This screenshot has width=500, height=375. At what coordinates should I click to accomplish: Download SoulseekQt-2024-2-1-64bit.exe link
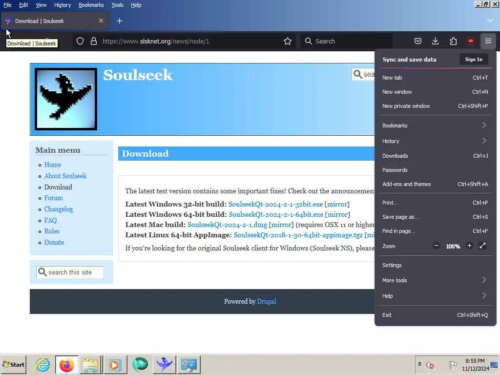point(276,214)
